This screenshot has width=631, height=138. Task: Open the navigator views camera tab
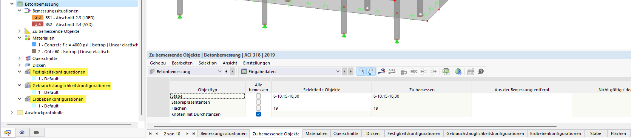pos(37,132)
